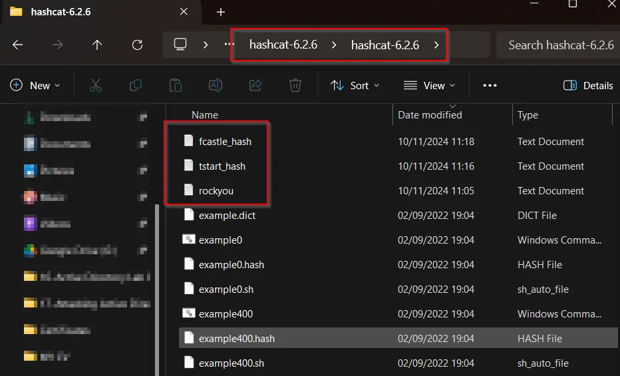620x376 pixels.
Task: Click the fcastle_hash file icon
Action: [x=189, y=140]
